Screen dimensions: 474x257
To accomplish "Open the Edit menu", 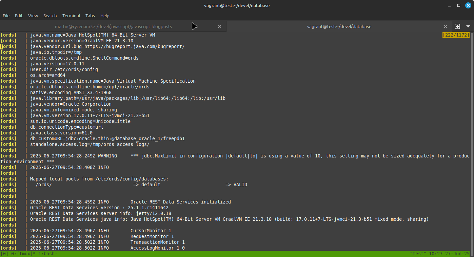I will 19,16.
